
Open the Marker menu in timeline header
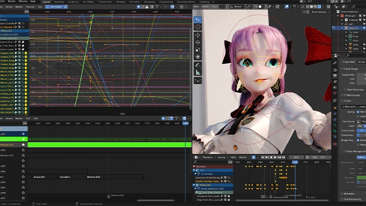243,157
